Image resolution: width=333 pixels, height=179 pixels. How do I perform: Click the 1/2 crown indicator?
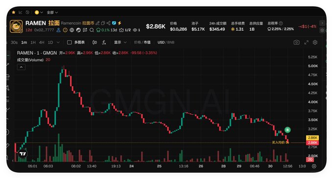[x=125, y=30]
